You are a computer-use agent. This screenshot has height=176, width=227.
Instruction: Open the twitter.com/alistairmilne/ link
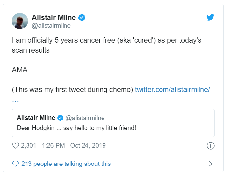172,90
